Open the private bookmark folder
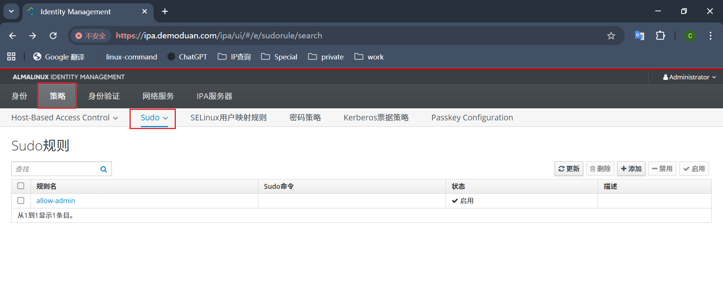This screenshot has height=284, width=723. pos(326,57)
